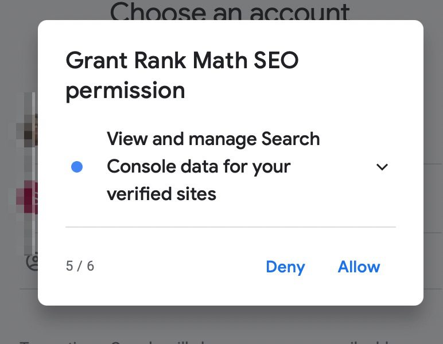
Task: Click the "Grant Rank Math SEO permission" title
Action: point(182,75)
